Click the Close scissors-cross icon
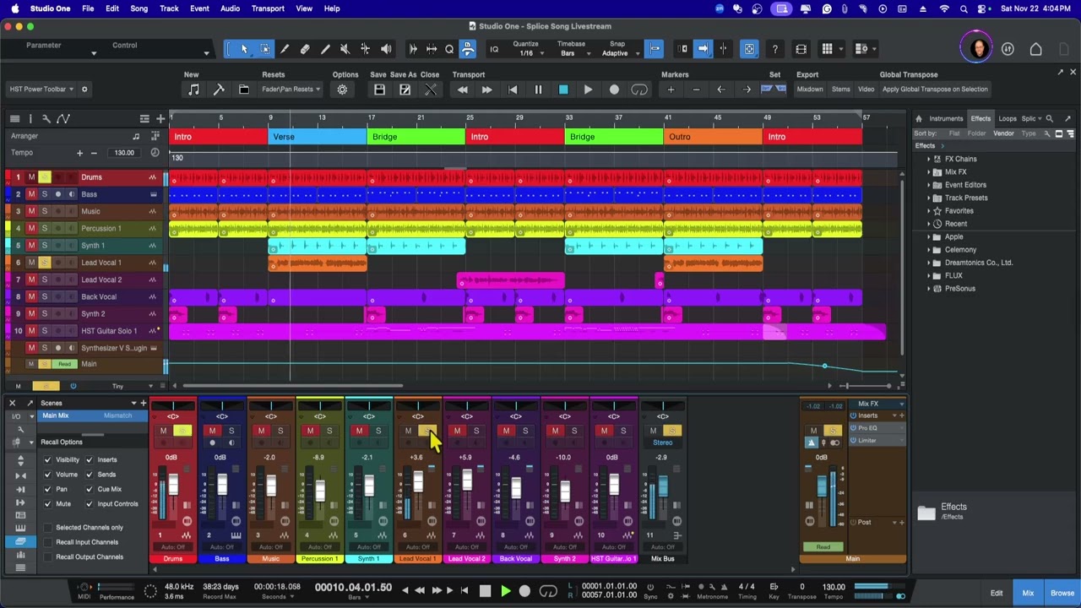This screenshot has width=1081, height=608. [430, 90]
